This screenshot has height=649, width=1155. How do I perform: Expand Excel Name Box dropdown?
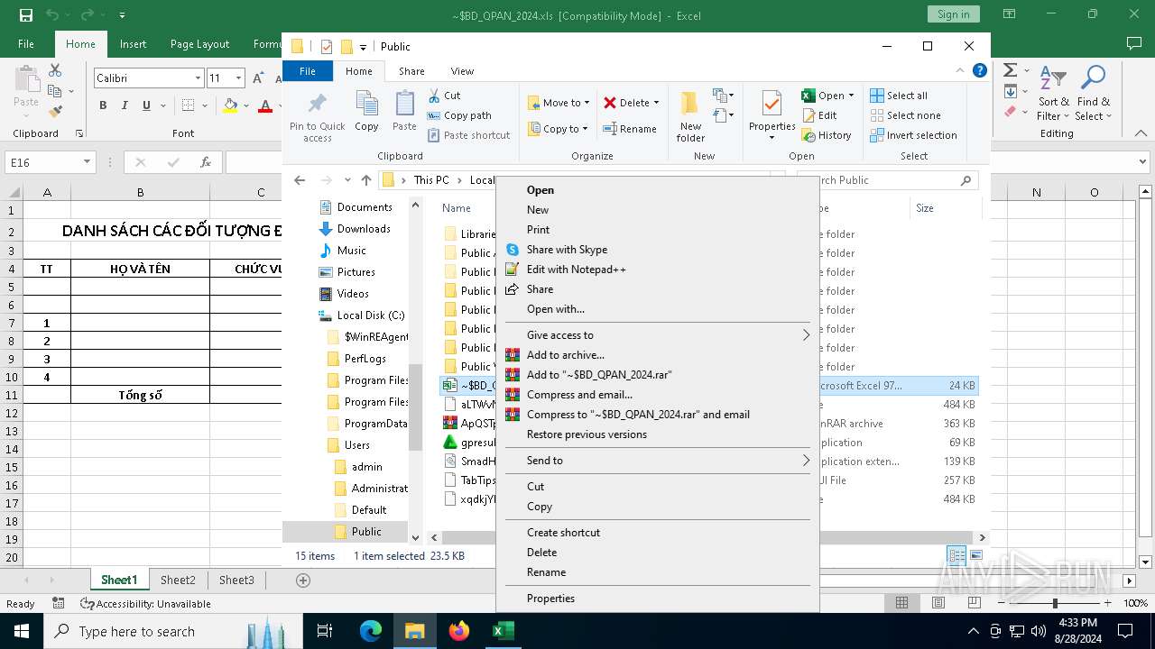tap(88, 162)
